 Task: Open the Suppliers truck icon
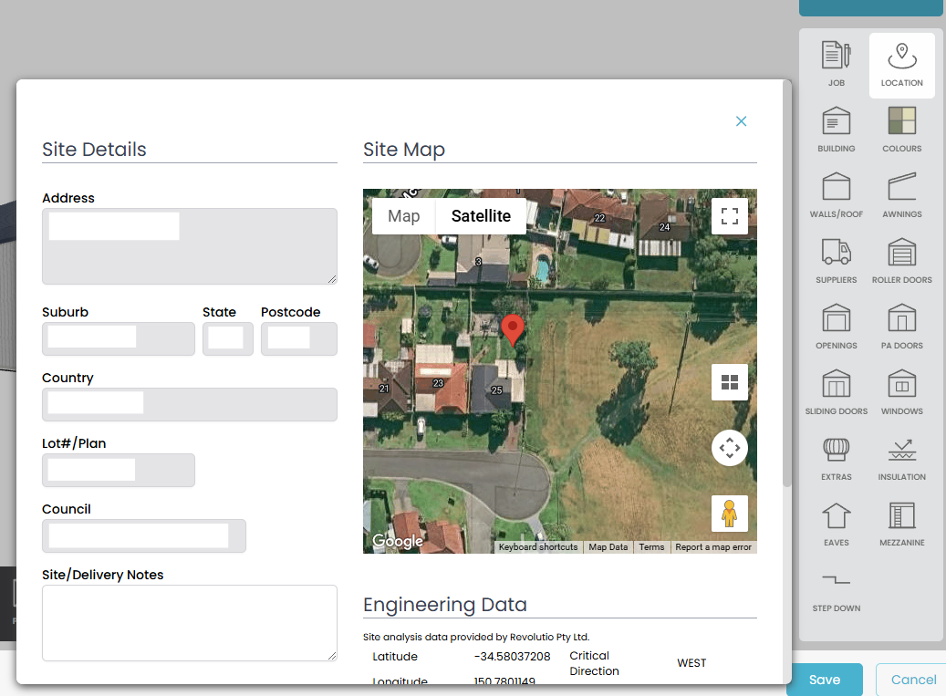[x=836, y=262]
